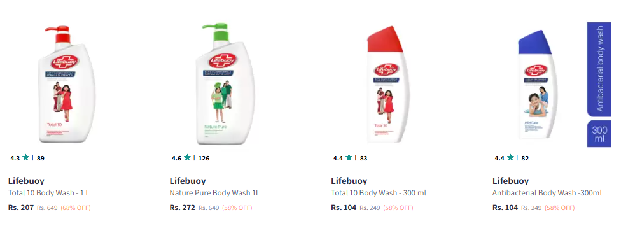The image size is (628, 240).
Task: Open the green Nature Pure bottle image
Action: pos(225,84)
